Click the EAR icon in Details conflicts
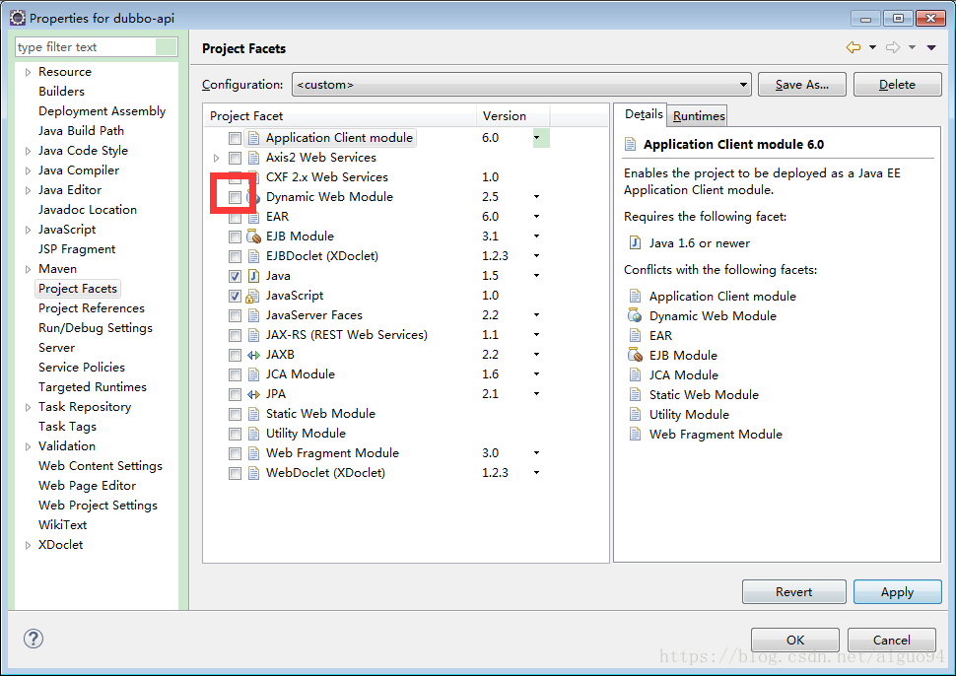956x676 pixels. [x=635, y=335]
